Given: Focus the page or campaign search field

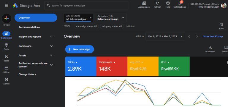Looking at the screenshot, I should click(86, 6).
